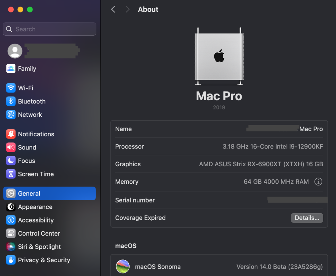Open the Network globe icon
This screenshot has width=336, height=276.
click(x=11, y=114)
